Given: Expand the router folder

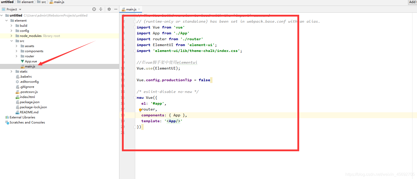Looking at the screenshot, I should 17,56.
